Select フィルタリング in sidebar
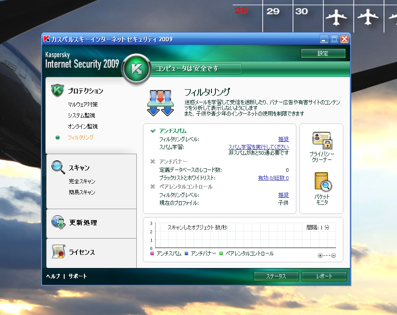The width and height of the screenshot is (397, 315). point(80,138)
